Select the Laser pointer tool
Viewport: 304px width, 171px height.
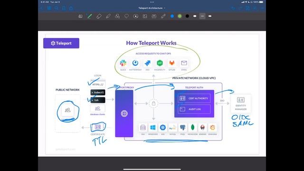163,16
